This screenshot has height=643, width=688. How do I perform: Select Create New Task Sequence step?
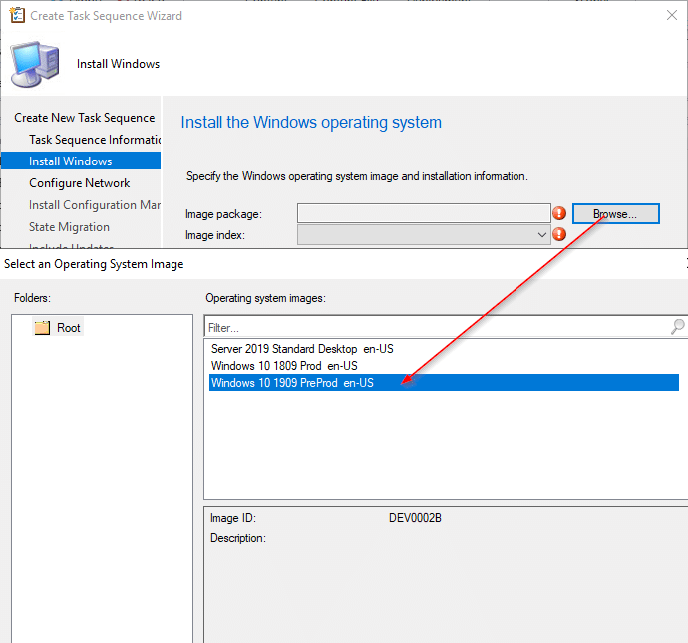84,118
